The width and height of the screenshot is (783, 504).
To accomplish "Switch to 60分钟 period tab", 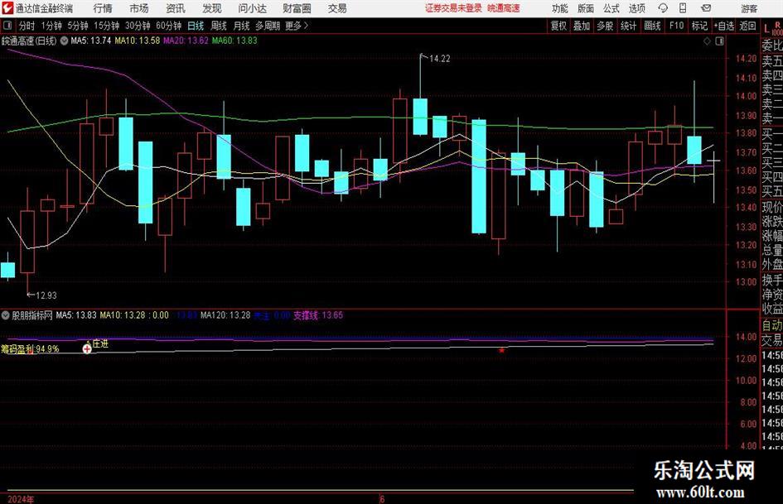I will [168, 26].
